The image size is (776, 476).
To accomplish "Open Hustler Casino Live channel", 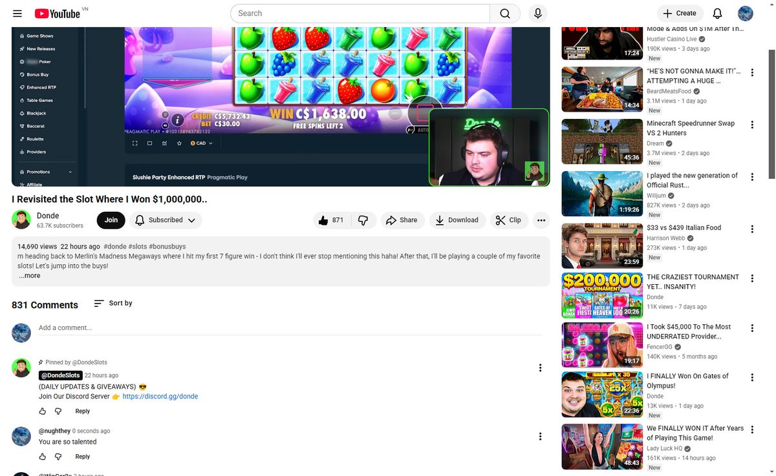I will point(672,39).
